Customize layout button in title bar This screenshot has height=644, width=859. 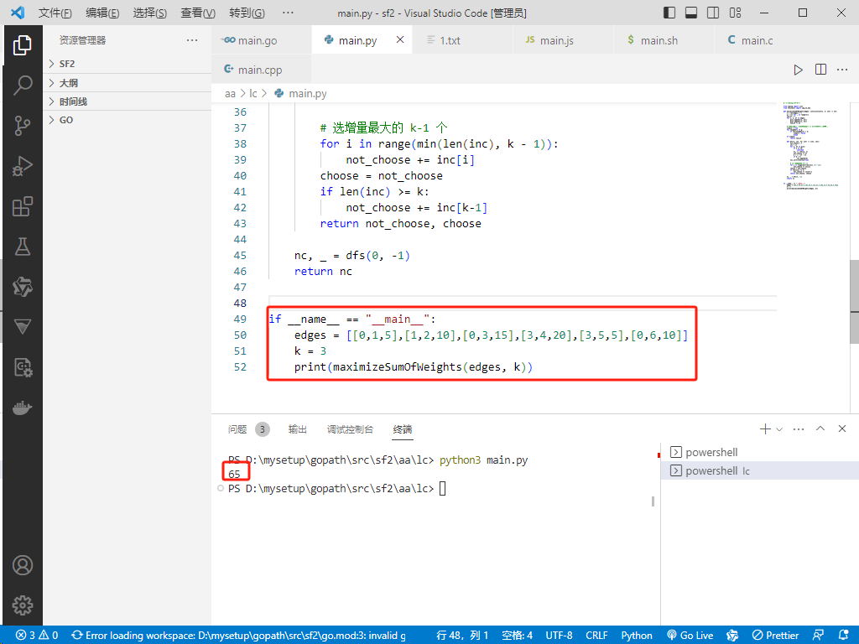click(x=735, y=13)
